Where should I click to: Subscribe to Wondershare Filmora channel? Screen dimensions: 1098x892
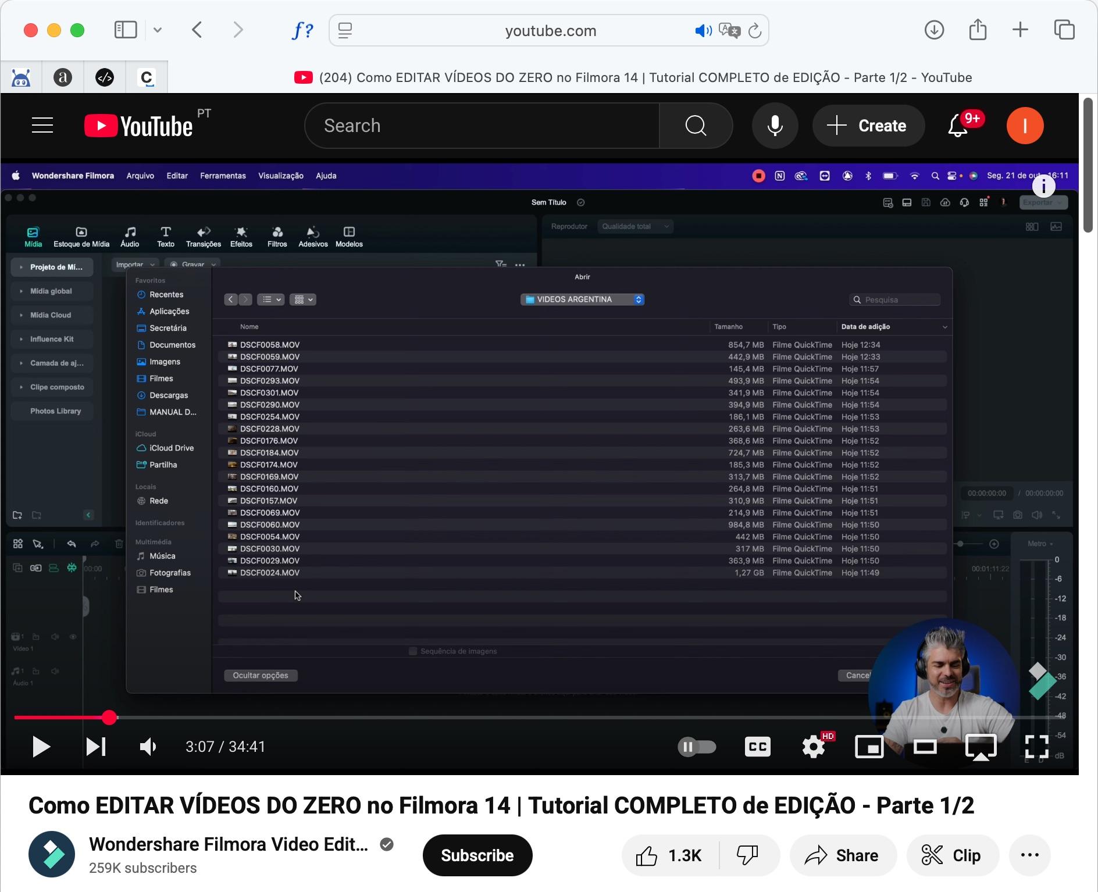(477, 855)
